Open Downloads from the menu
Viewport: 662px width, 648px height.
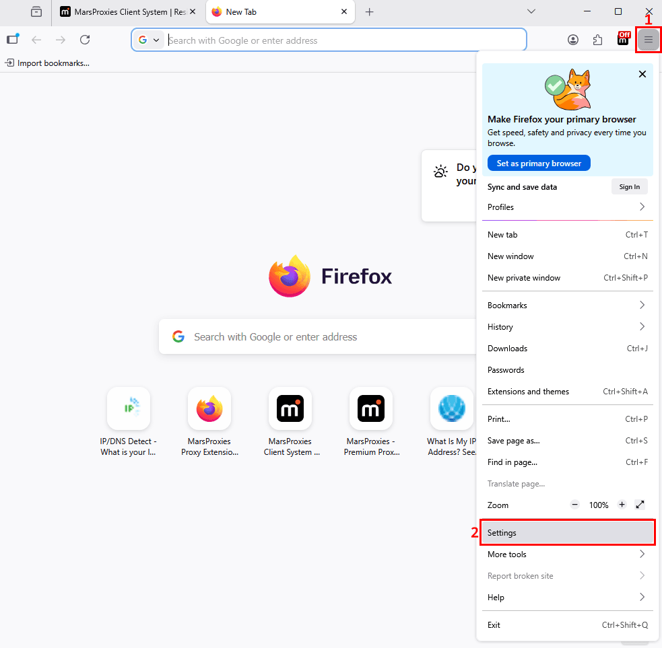tap(568, 348)
